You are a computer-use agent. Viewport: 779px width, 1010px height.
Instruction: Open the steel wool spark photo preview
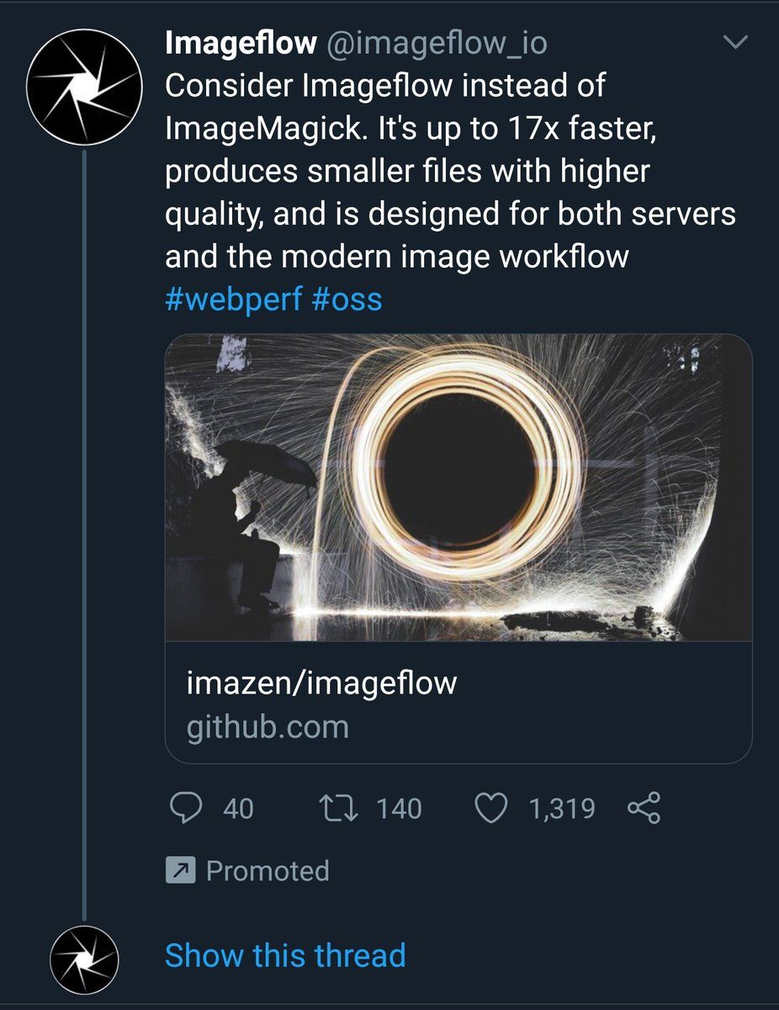[458, 487]
